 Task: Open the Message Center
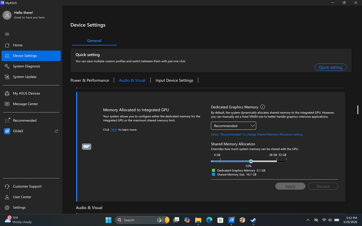25,104
